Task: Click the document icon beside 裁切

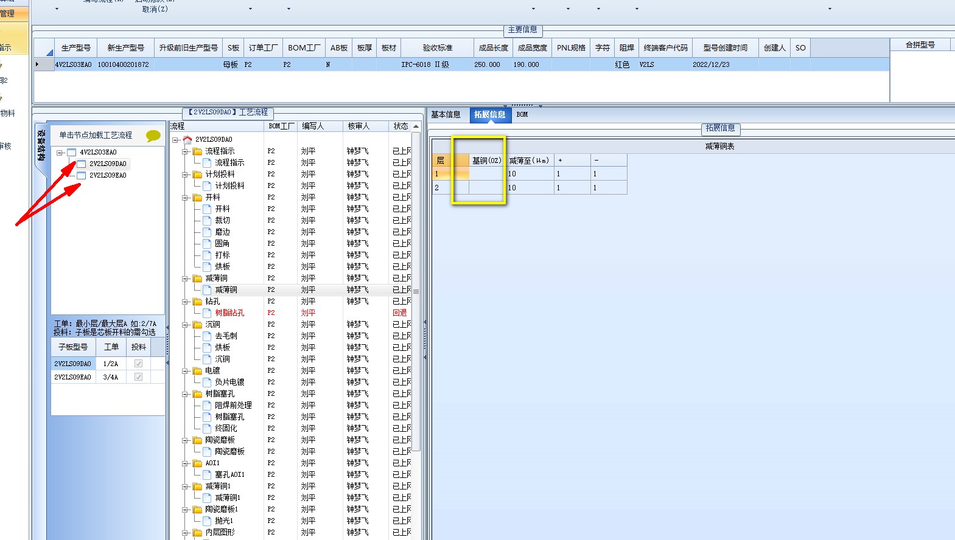Action: tap(207, 220)
